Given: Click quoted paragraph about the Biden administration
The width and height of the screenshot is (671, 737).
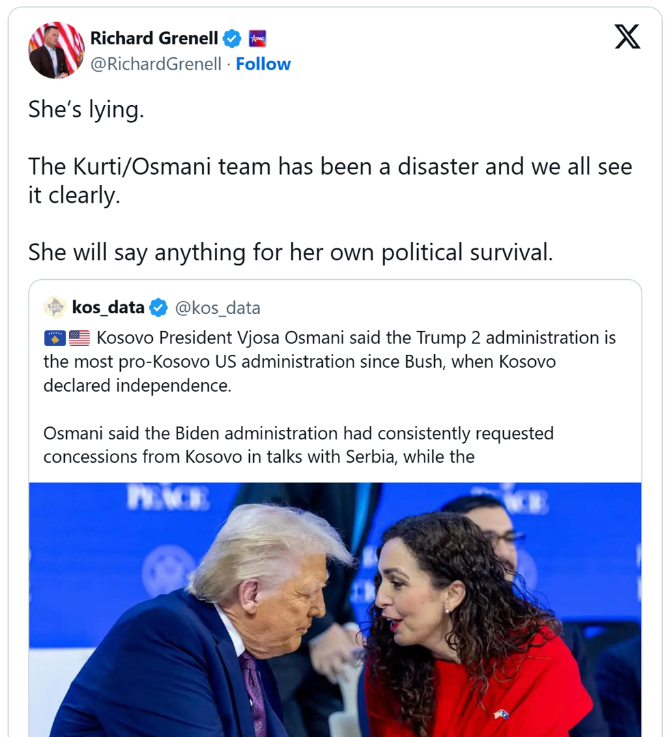Looking at the screenshot, I should click(x=298, y=445).
